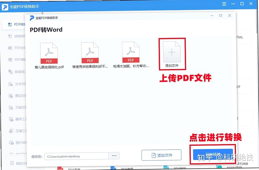Image resolution: width=259 pixels, height=170 pixels.
Task: Click the plus tile labeled 添加文件
Action: pos(172,54)
